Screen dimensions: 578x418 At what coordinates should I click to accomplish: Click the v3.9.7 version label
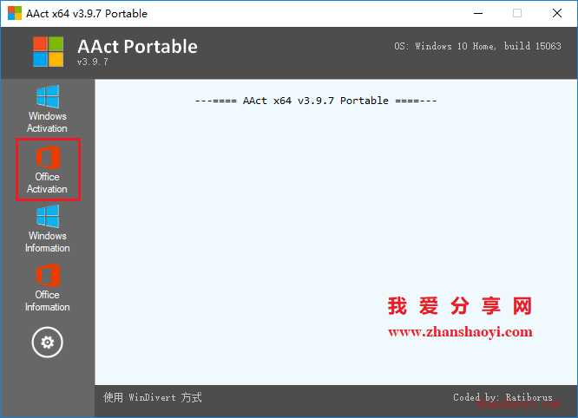click(x=93, y=62)
